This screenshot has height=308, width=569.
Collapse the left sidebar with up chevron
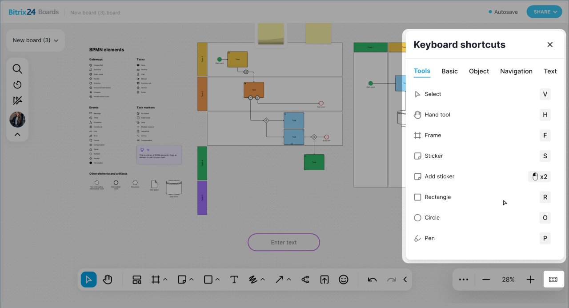17,134
